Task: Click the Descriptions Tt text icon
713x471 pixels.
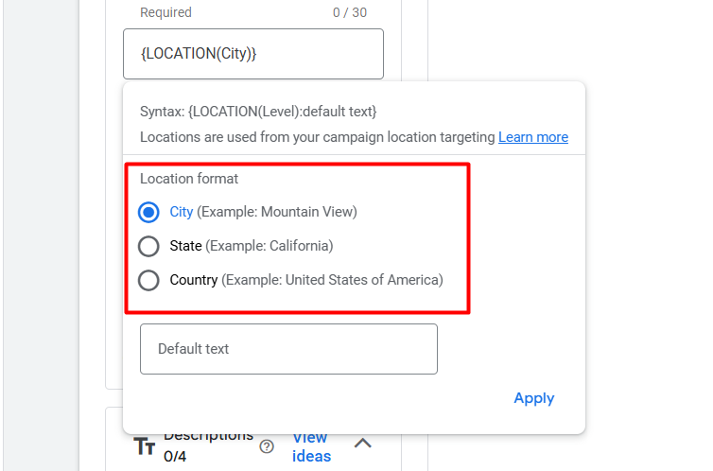Action: (x=145, y=446)
